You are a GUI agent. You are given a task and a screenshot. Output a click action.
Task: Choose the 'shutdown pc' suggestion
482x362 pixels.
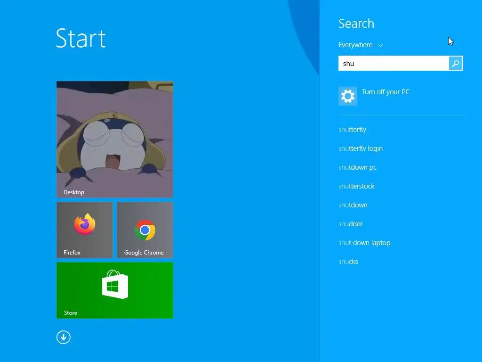click(x=358, y=167)
